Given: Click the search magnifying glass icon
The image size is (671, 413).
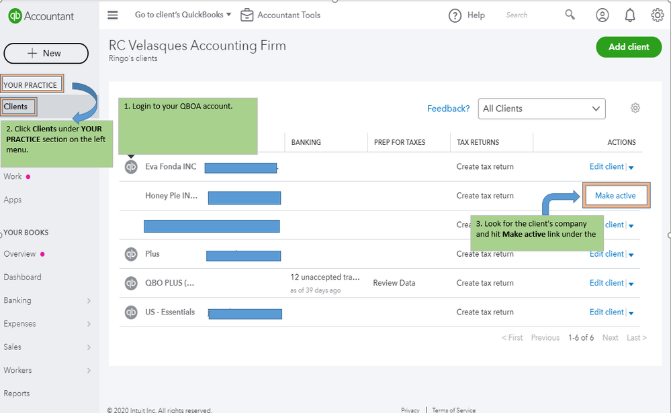Looking at the screenshot, I should [x=570, y=15].
